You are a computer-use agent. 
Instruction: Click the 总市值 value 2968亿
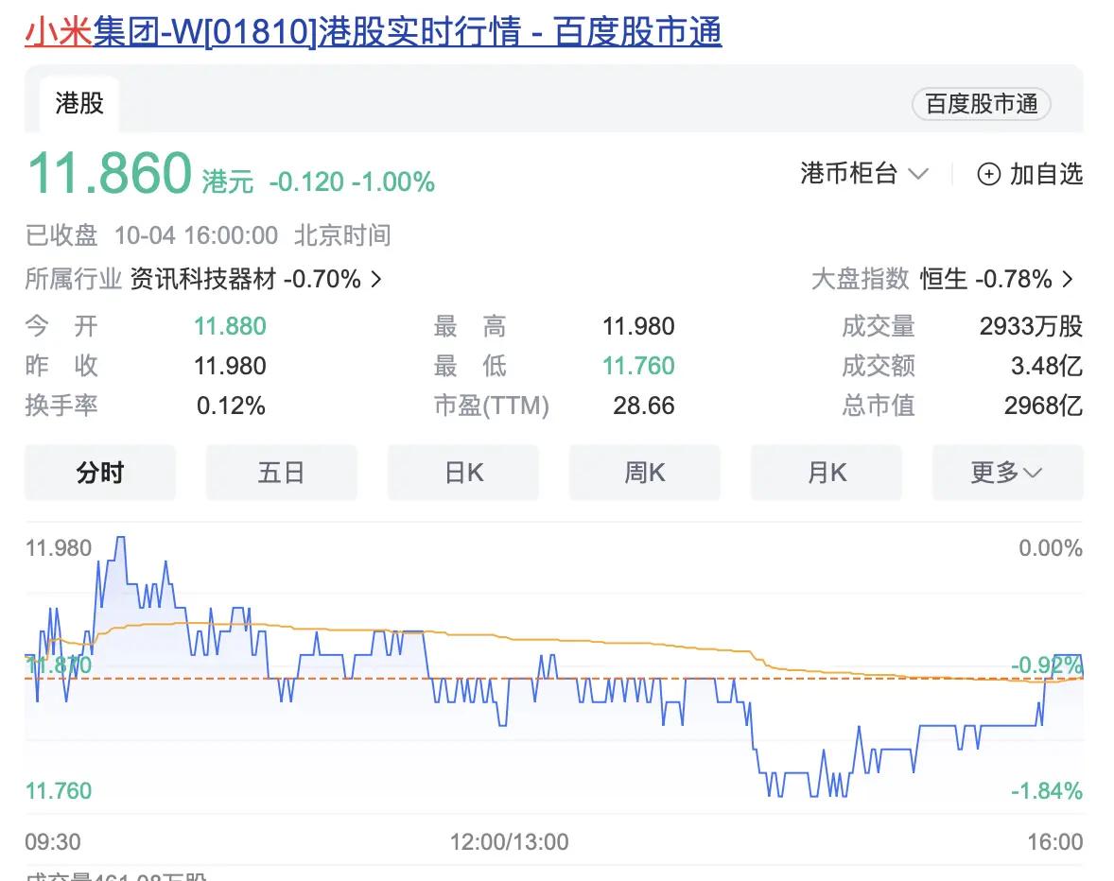[1043, 406]
